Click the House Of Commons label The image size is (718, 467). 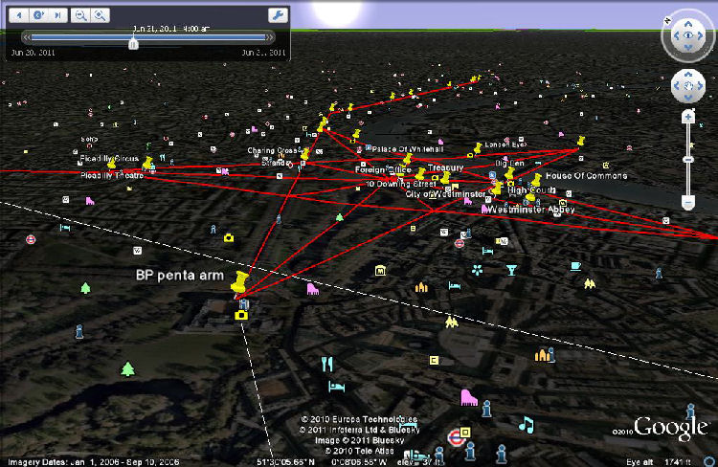pyautogui.click(x=586, y=175)
